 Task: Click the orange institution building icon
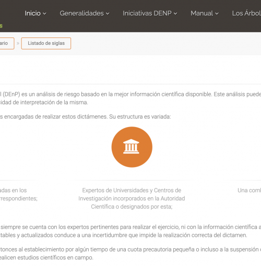click(x=132, y=147)
